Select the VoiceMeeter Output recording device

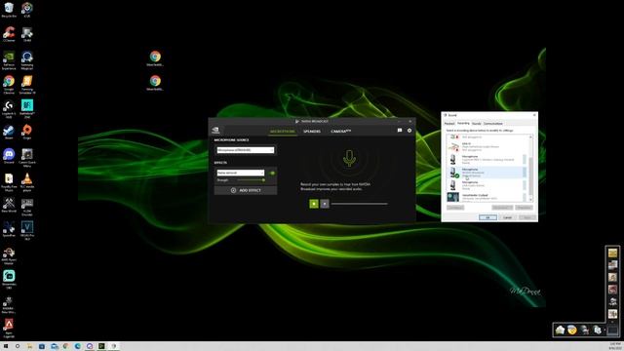pyautogui.click(x=487, y=197)
